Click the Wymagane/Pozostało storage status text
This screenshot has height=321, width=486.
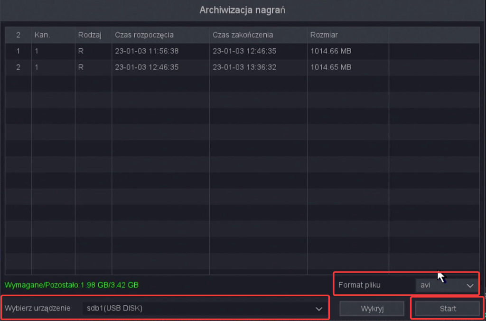[72, 285]
